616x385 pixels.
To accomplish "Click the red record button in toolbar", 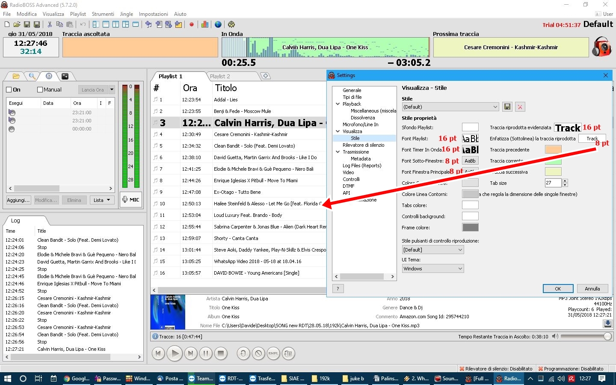I will tap(192, 24).
